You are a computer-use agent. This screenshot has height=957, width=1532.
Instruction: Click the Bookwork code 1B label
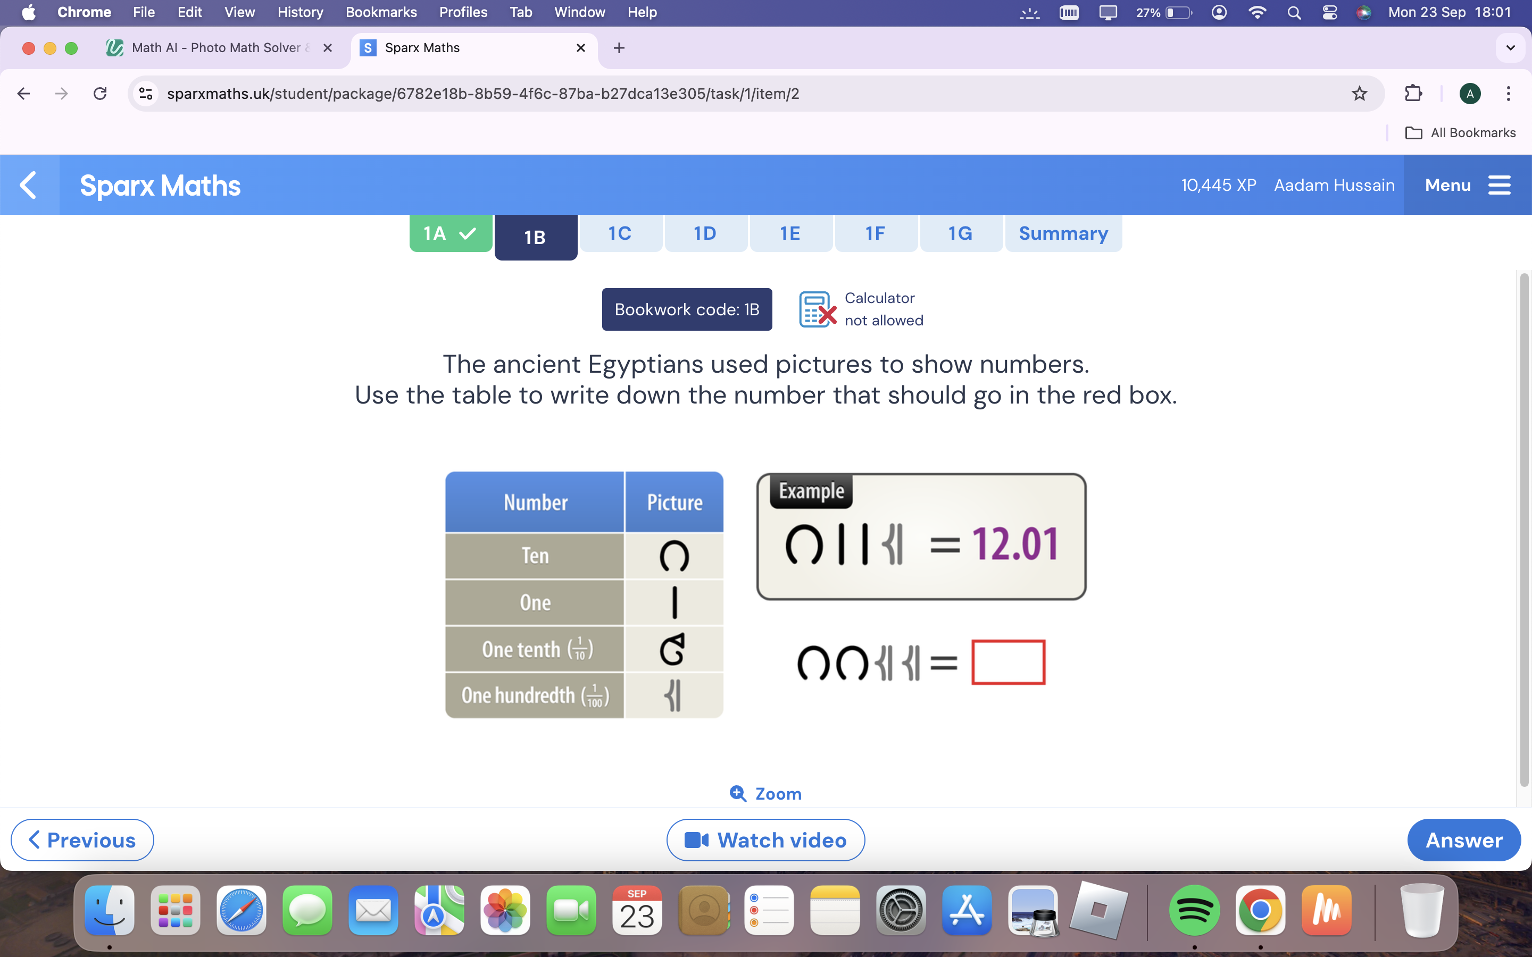click(687, 309)
